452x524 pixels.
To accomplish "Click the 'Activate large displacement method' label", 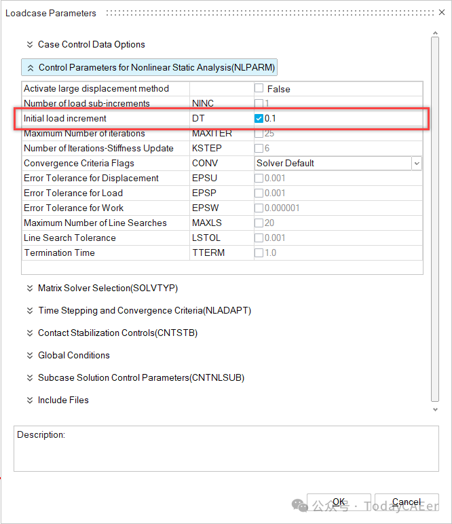I will point(96,88).
